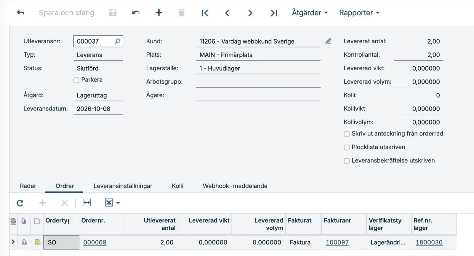Open order number 000069 link

click(x=95, y=242)
